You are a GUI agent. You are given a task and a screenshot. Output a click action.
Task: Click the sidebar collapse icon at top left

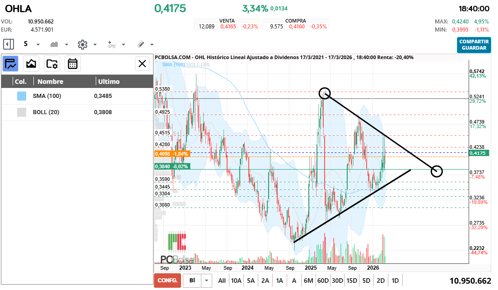tap(8, 44)
